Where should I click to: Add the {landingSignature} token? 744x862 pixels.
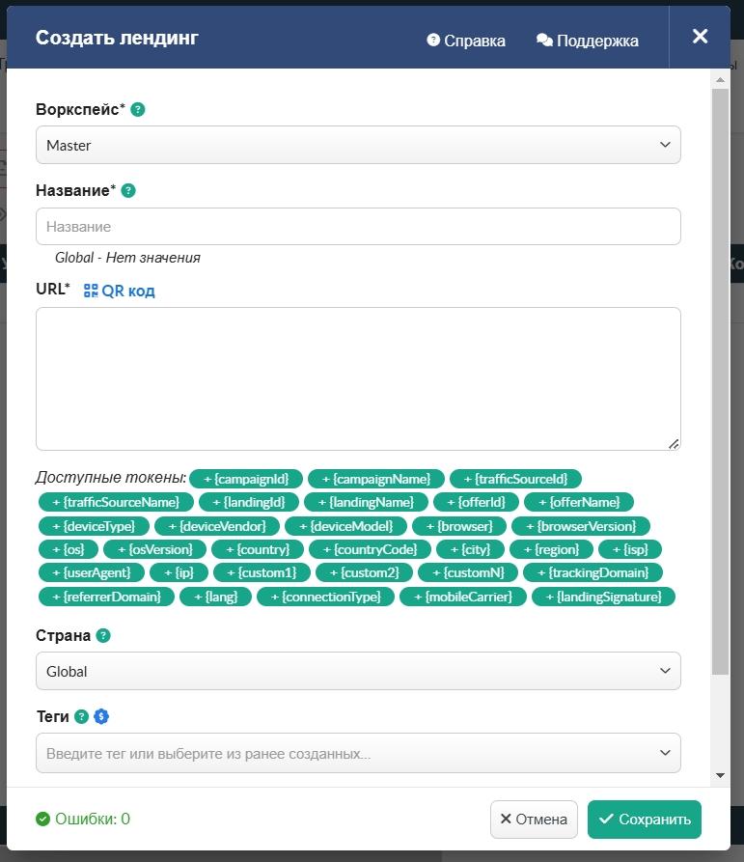pos(603,597)
